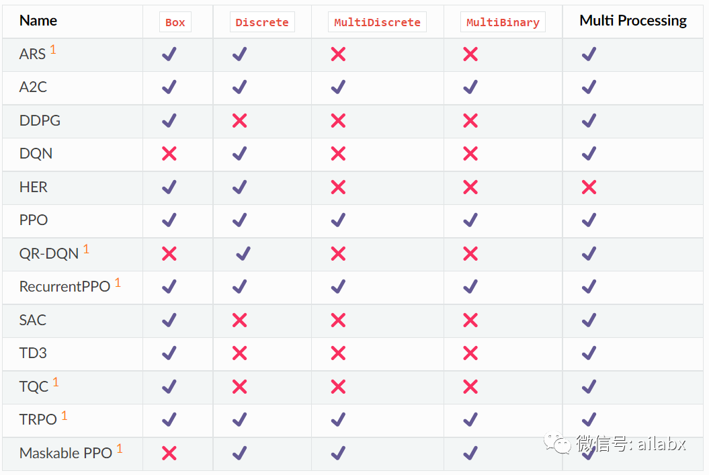
Task: Click the footnote 1 after TRPO
Action: pos(65,415)
